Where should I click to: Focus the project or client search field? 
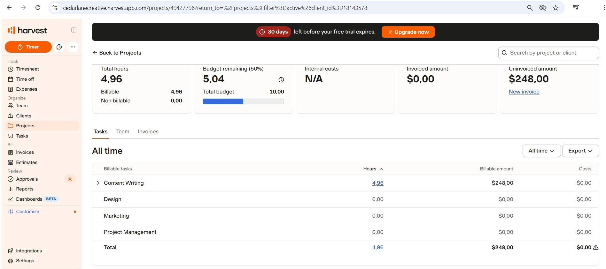click(x=548, y=53)
